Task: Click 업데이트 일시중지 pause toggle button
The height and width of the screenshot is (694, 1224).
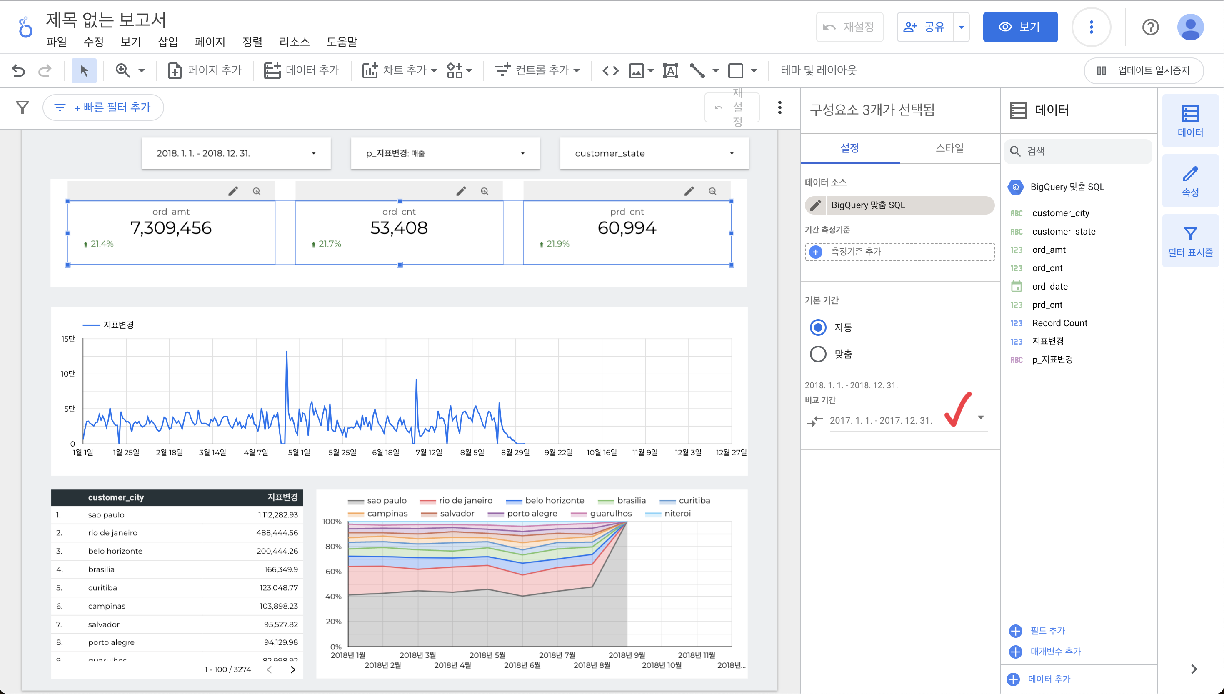Action: (x=1144, y=70)
